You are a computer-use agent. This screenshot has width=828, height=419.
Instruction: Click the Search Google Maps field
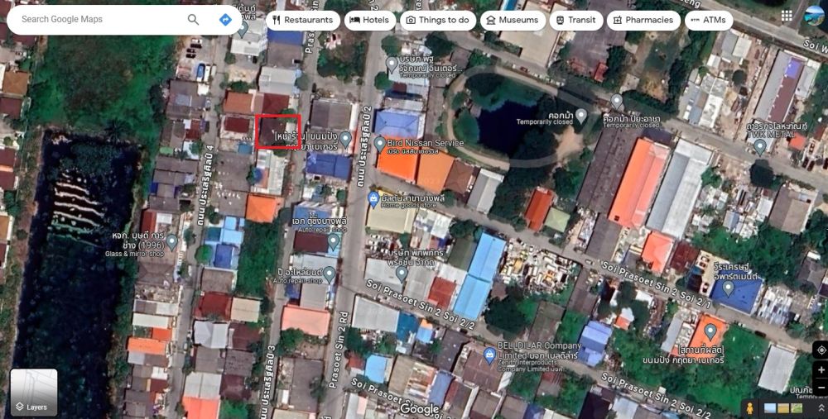pyautogui.click(x=99, y=19)
